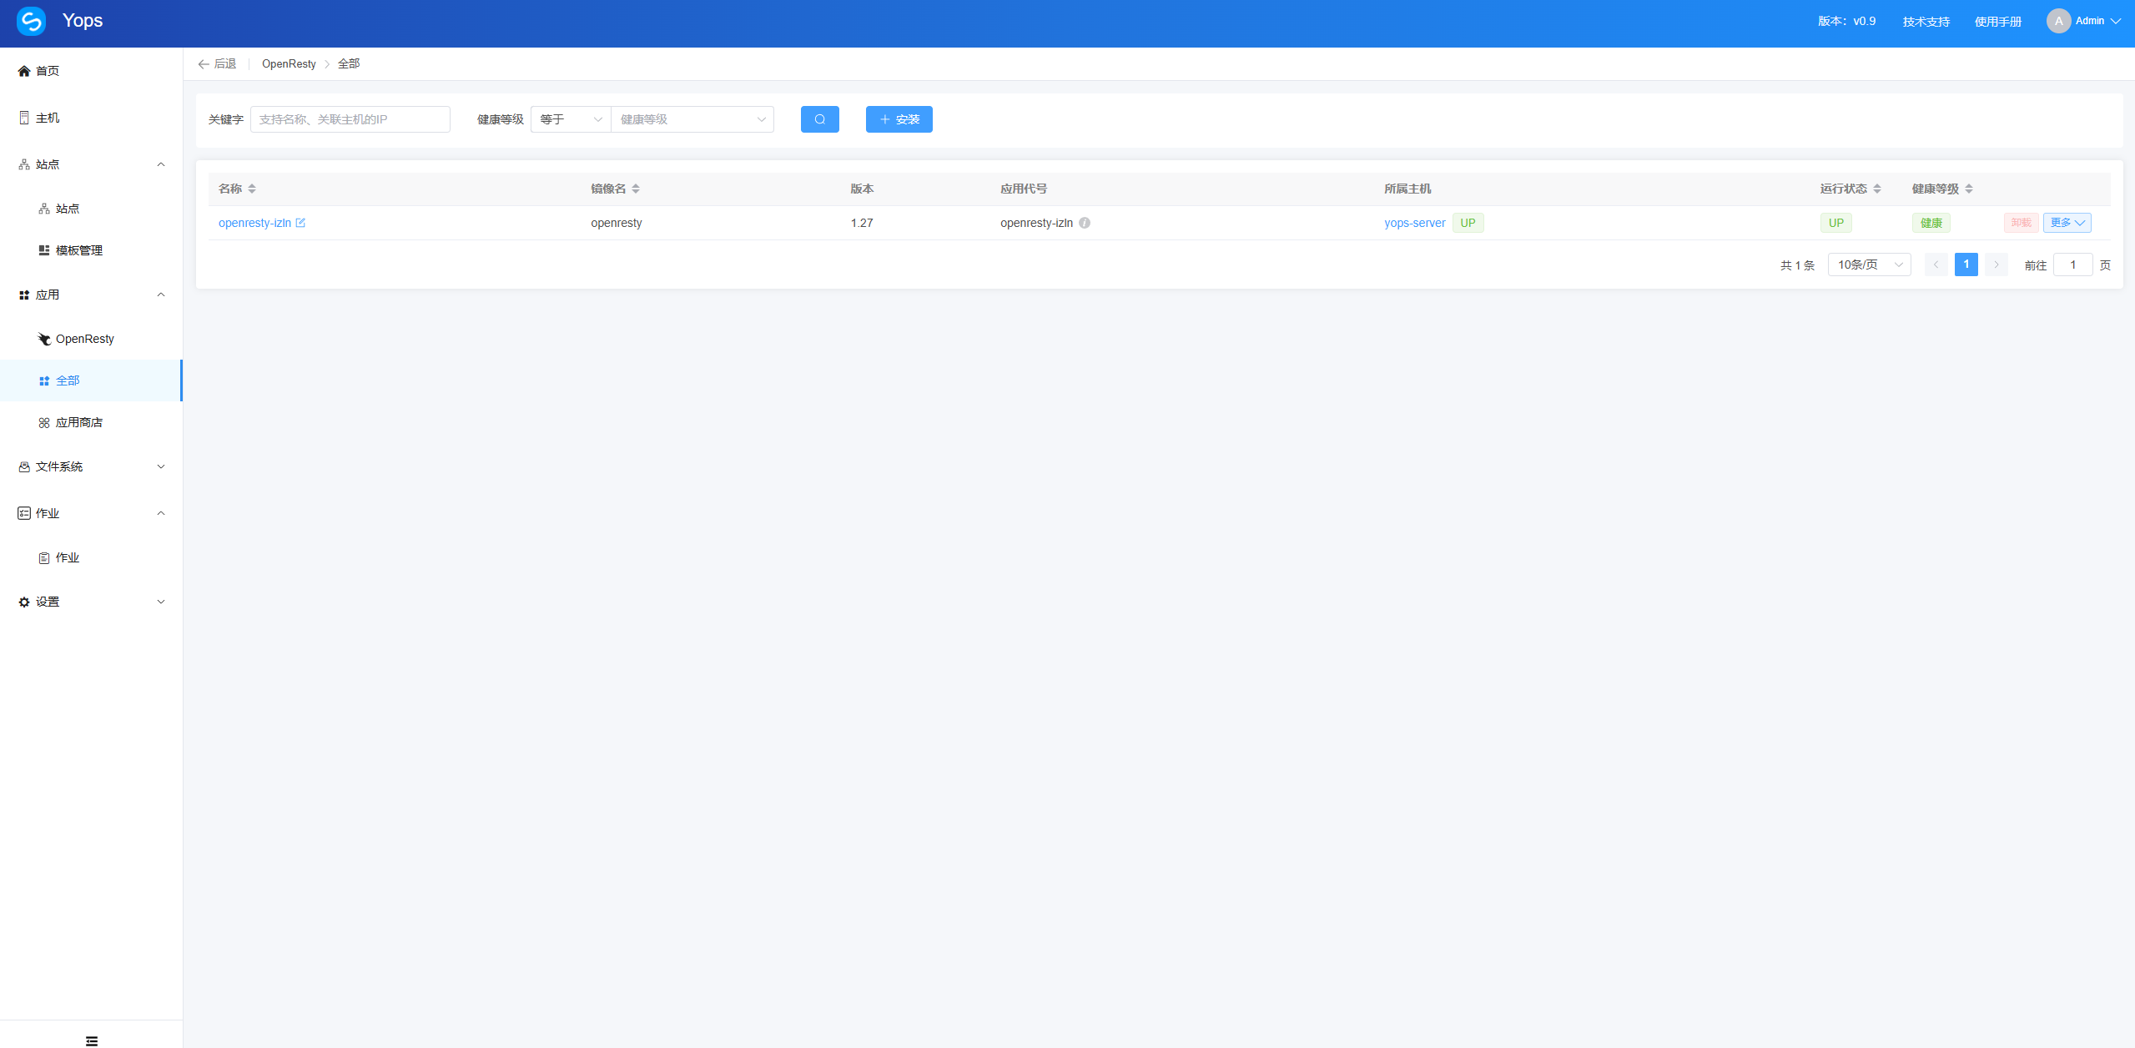Click the 安装 install button
Screen dimensions: 2135x1048
pos(899,119)
